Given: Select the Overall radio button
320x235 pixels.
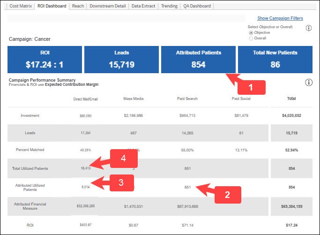Looking at the screenshot, I should 251,38.
